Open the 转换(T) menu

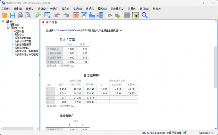tap(54, 9)
